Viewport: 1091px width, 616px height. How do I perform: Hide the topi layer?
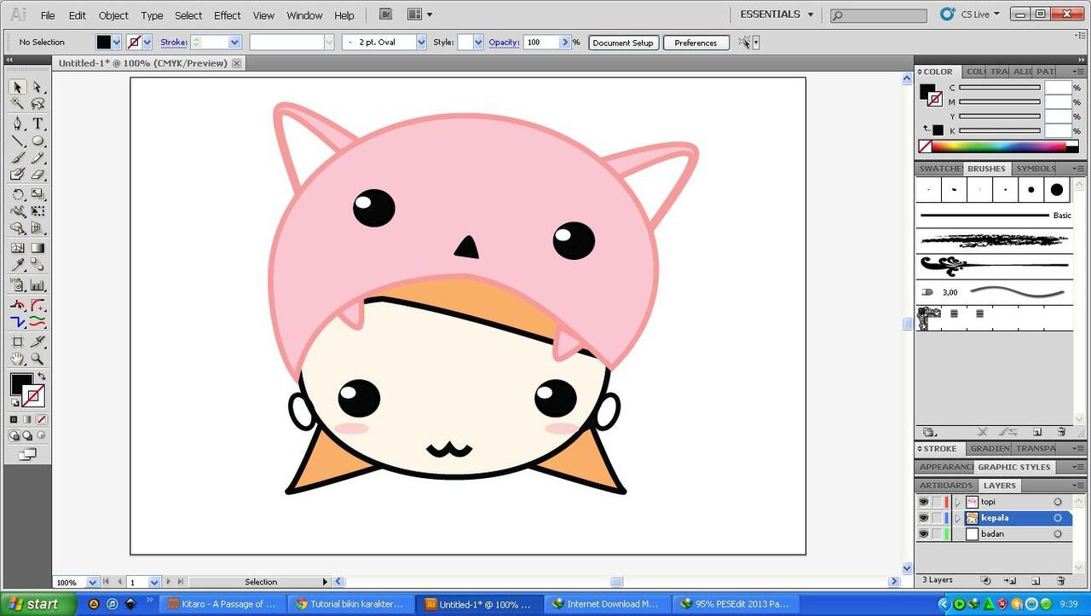[923, 502]
